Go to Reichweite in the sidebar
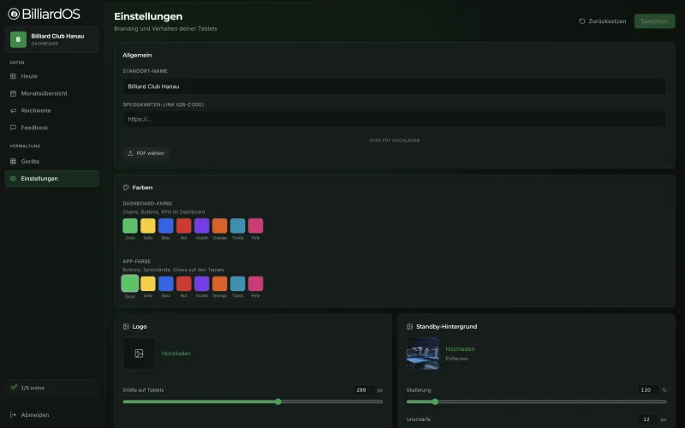 tap(52, 110)
